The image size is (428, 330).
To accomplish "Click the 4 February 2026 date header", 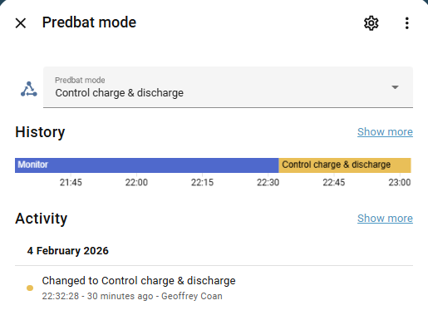I will point(68,251).
